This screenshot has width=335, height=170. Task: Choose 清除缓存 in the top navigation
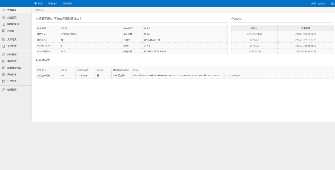tap(68, 3)
